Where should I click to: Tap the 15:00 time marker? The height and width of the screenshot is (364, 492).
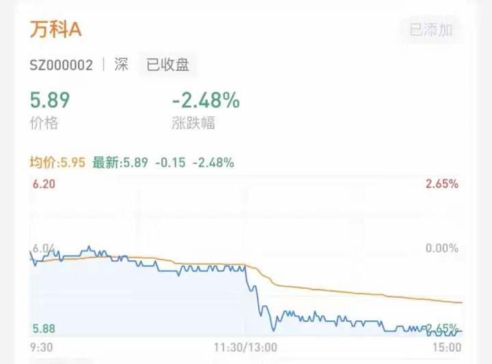[448, 347]
